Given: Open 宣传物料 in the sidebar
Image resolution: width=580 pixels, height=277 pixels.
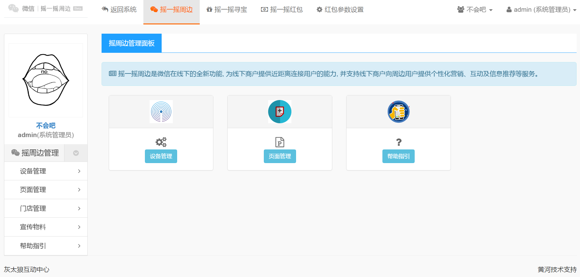Looking at the screenshot, I should pyautogui.click(x=46, y=227).
